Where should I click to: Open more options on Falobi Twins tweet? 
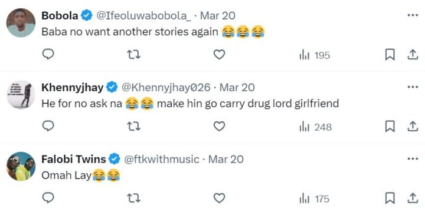[x=413, y=159]
